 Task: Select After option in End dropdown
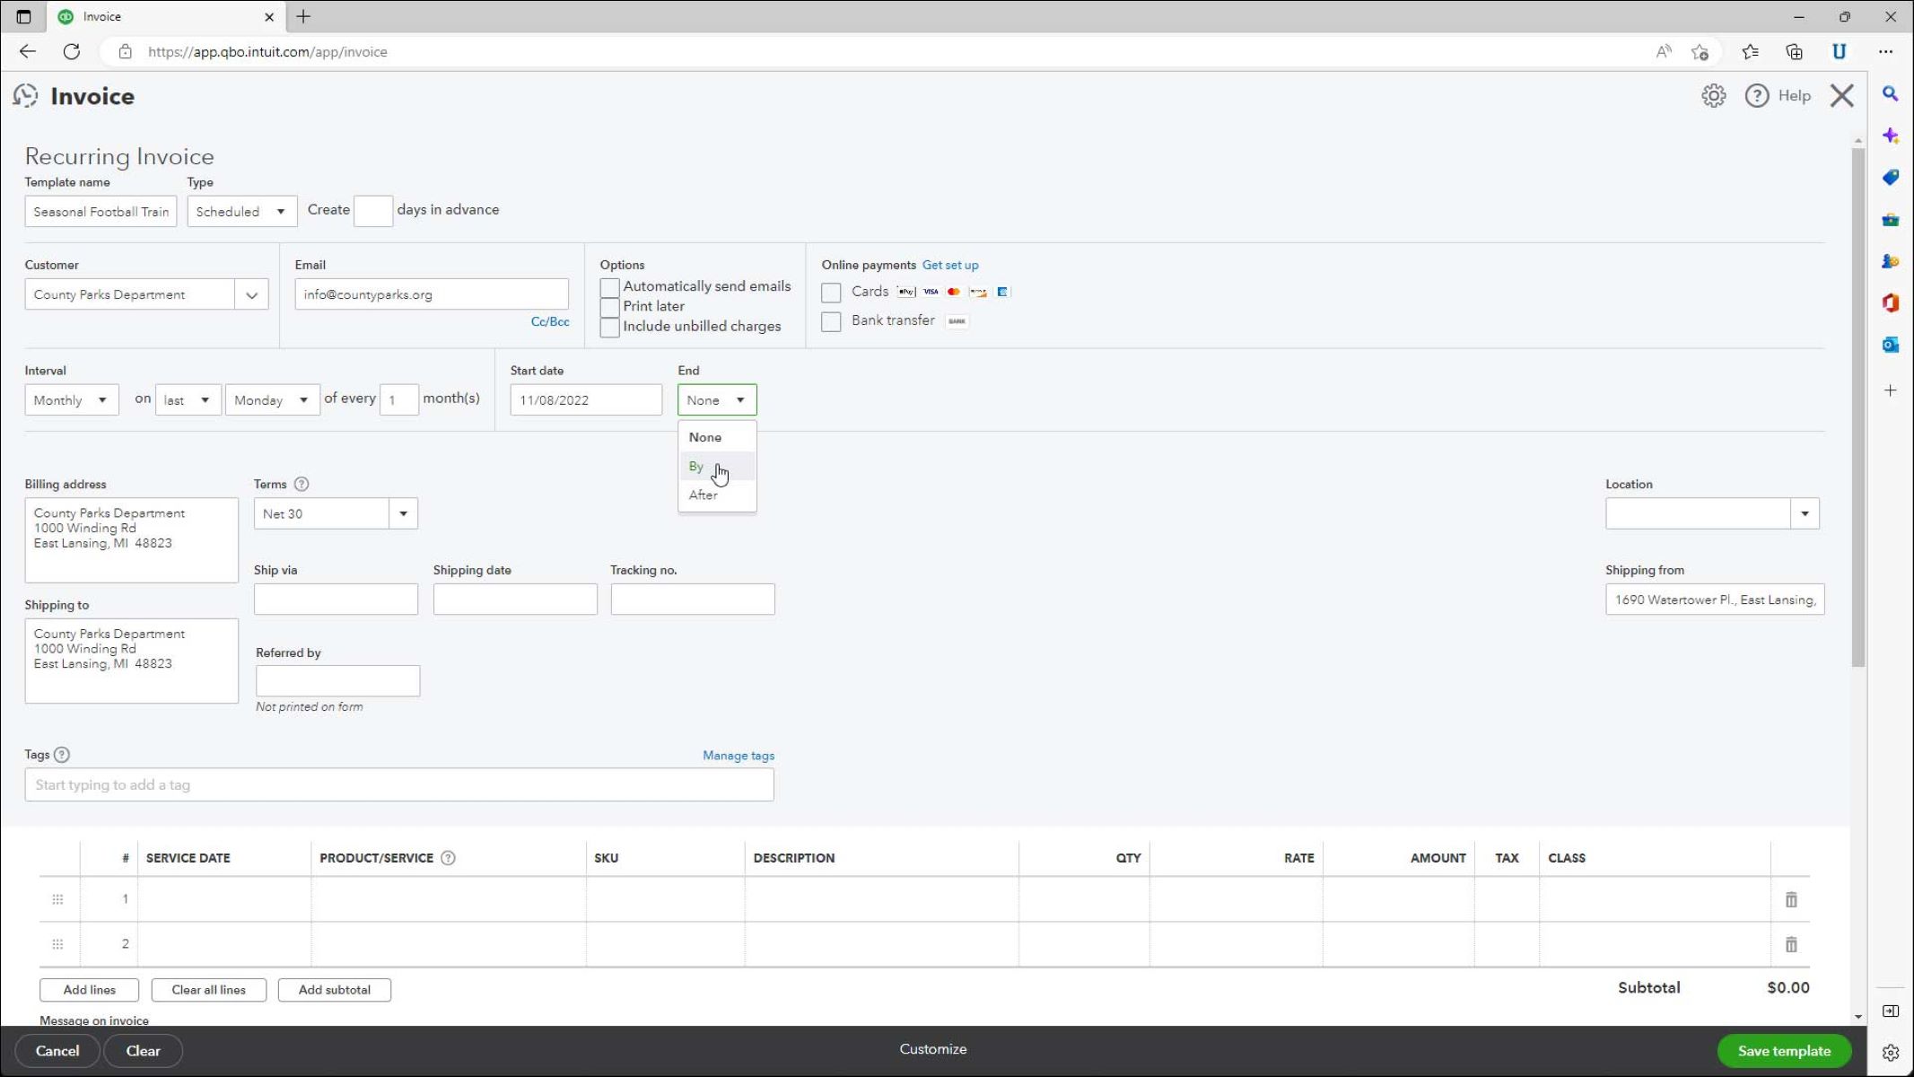[x=702, y=495]
